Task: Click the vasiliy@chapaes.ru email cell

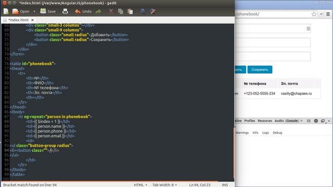Action: [x=296, y=94]
